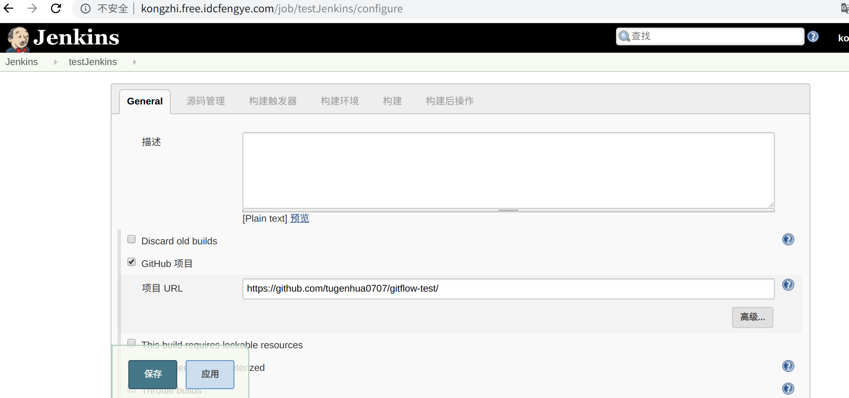This screenshot has width=849, height=398.
Task: Click into the 描述 text area
Action: tap(508, 170)
